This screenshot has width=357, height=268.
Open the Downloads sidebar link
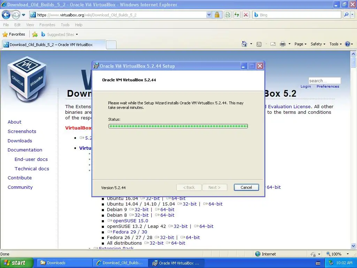click(x=20, y=141)
